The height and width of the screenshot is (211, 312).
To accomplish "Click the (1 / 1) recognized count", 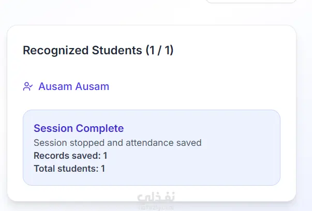I will (x=159, y=50).
